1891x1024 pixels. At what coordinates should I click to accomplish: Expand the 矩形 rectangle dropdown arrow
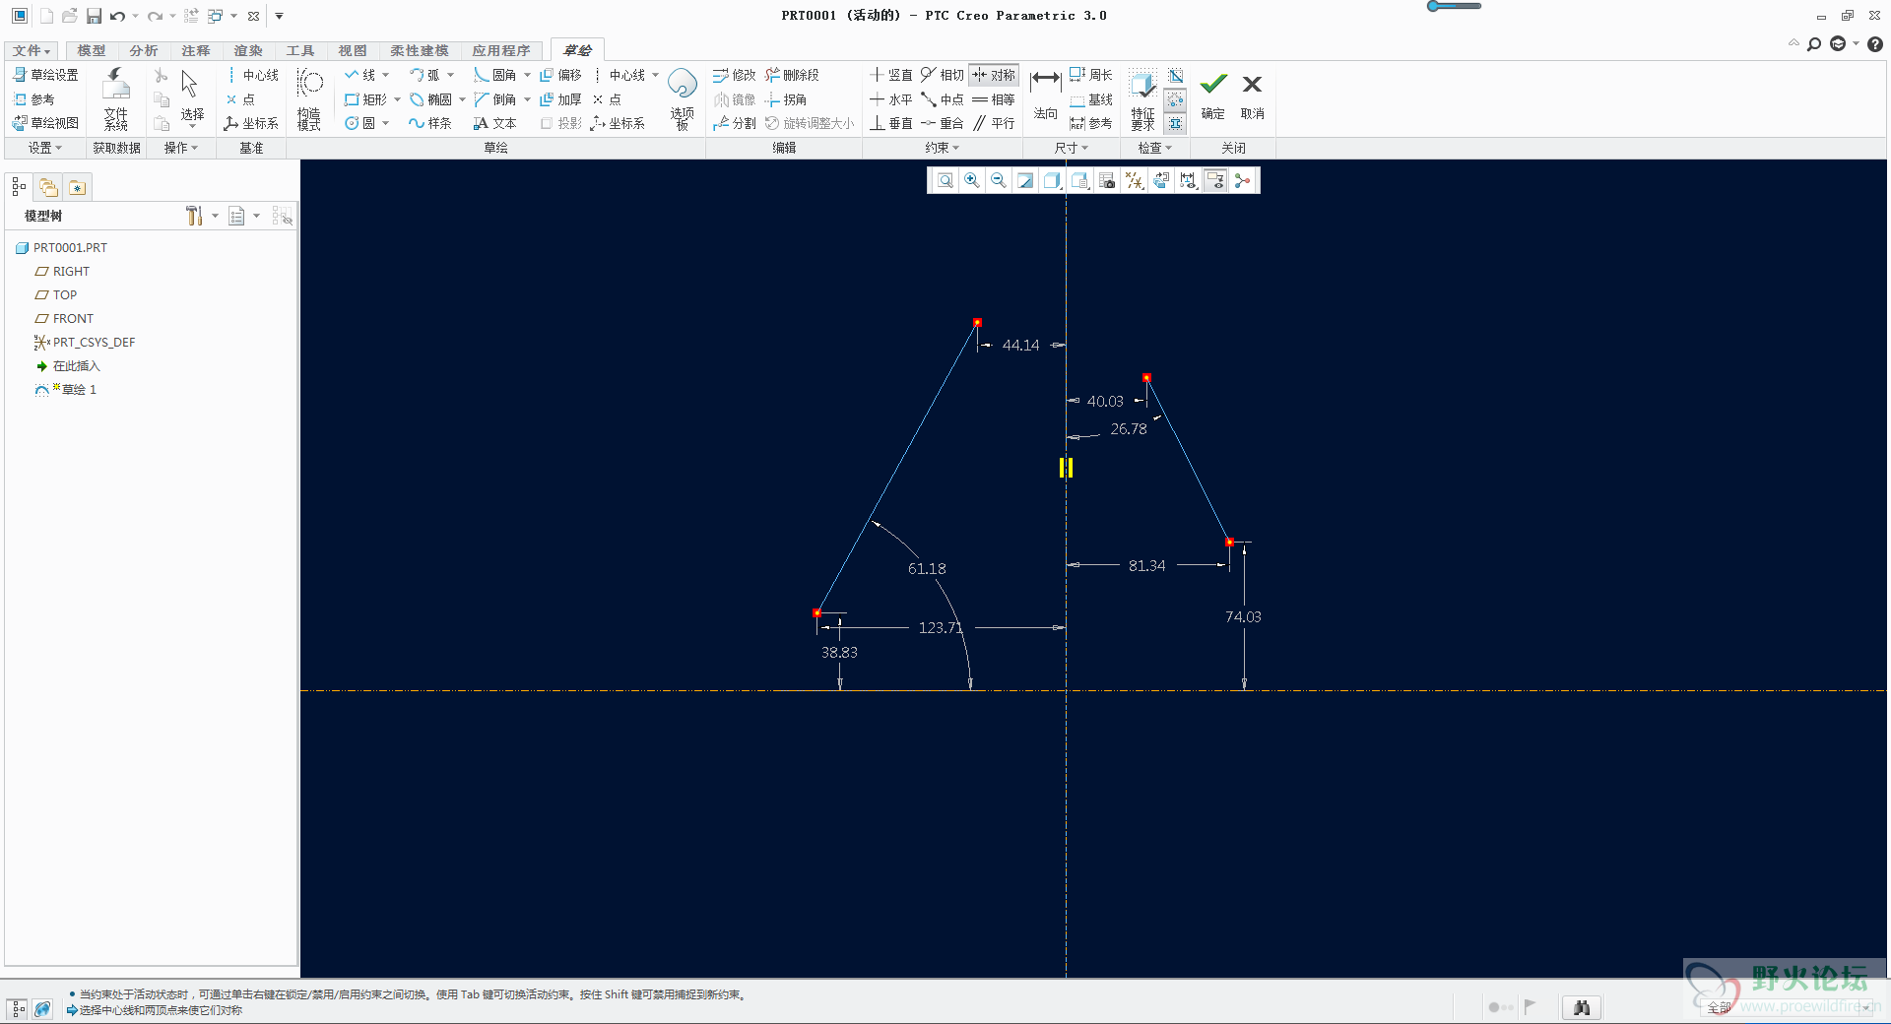397,99
